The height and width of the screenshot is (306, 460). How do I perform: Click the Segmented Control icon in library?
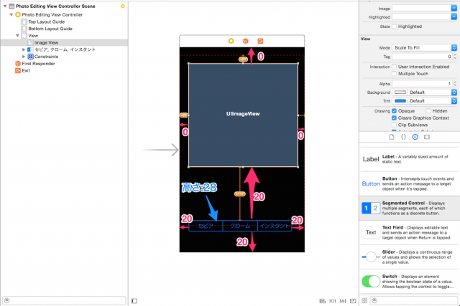[371, 208]
